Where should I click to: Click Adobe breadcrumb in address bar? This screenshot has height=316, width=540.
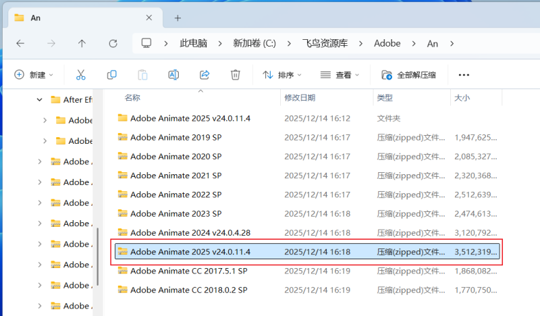(x=387, y=43)
